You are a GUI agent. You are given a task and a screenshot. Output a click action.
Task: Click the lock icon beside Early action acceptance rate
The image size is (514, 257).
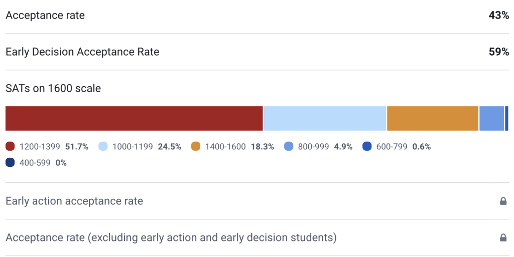tap(503, 201)
